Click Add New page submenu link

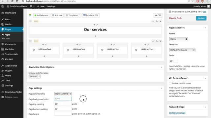tap(6, 39)
